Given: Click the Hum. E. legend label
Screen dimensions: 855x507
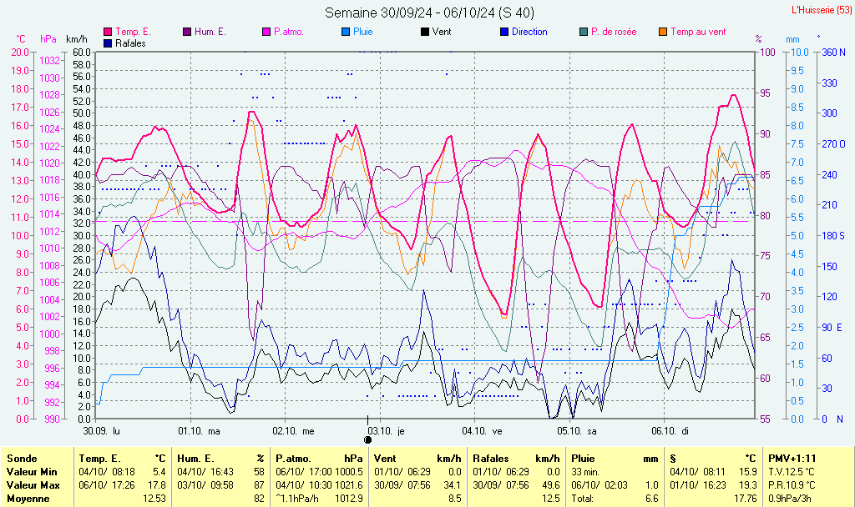Looking at the screenshot, I should tap(210, 33).
